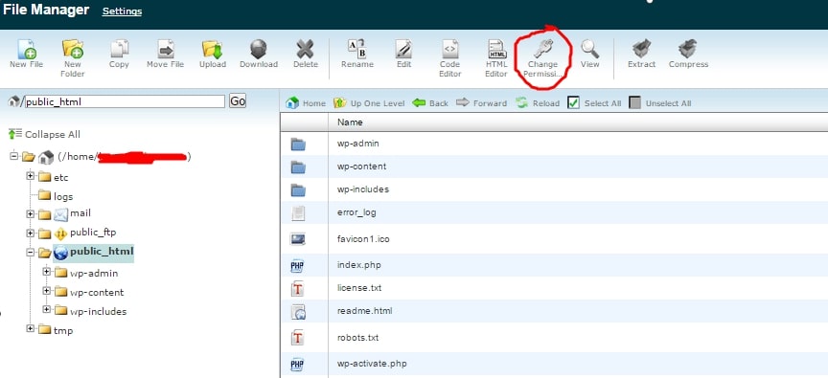Click the Go button

click(238, 100)
